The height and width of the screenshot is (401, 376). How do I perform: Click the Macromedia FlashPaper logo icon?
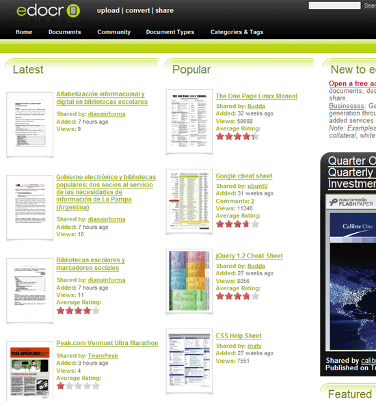pos(334,202)
